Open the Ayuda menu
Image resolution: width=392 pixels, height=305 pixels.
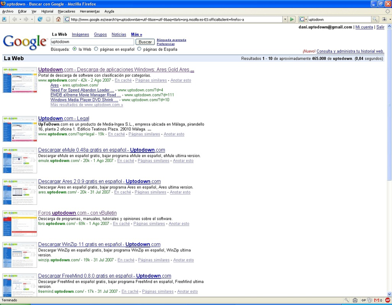tap(109, 11)
